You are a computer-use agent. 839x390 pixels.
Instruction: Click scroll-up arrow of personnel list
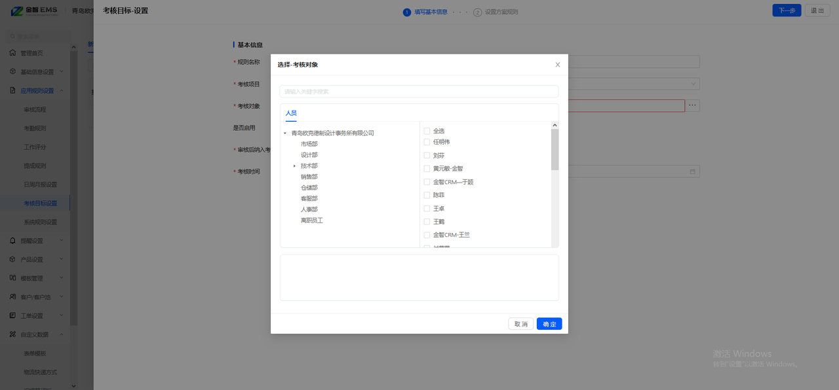coord(555,125)
